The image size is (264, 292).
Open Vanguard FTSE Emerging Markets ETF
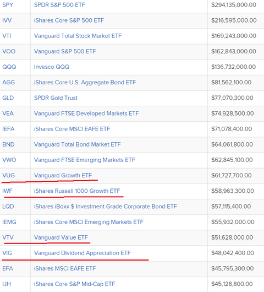85,160
